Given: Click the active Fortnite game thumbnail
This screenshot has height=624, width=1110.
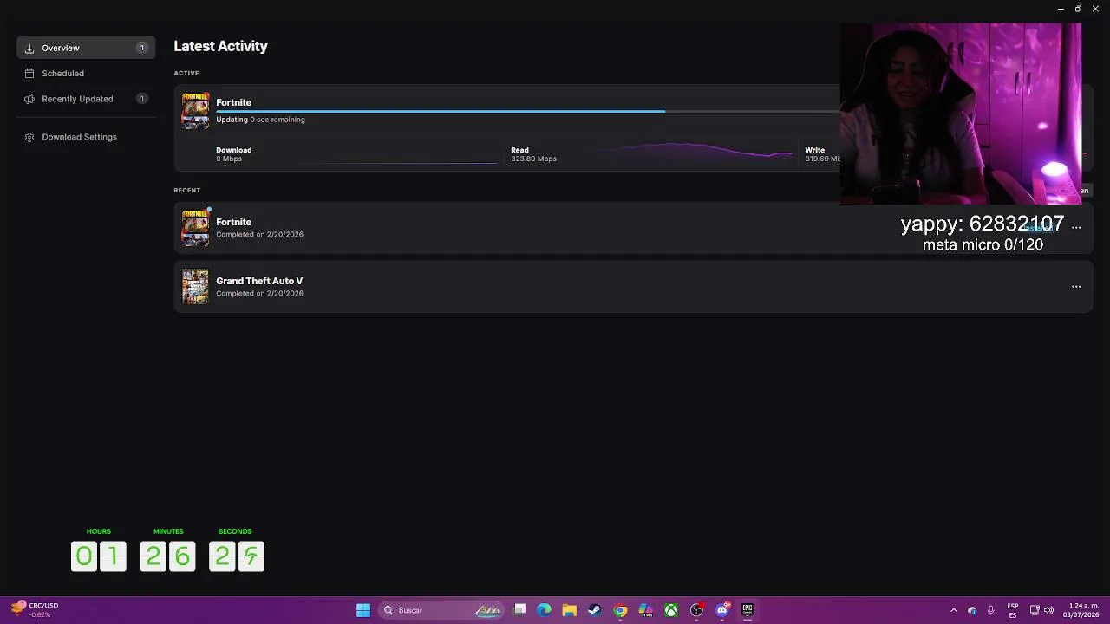Looking at the screenshot, I should (195, 110).
